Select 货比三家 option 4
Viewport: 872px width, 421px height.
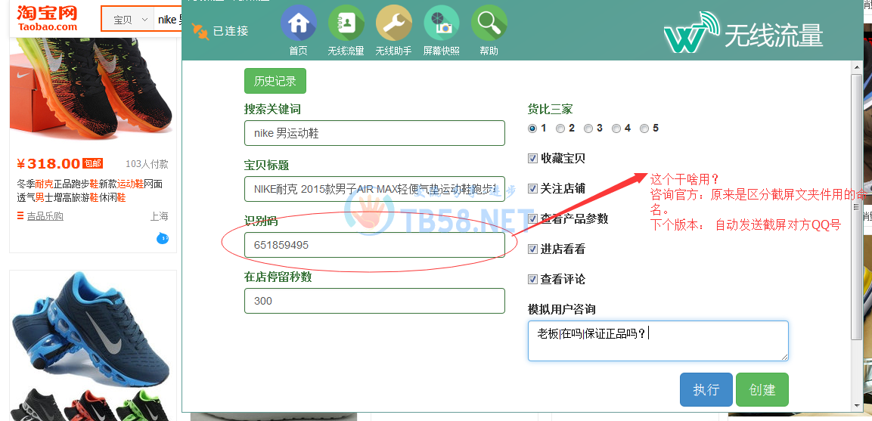(x=616, y=128)
